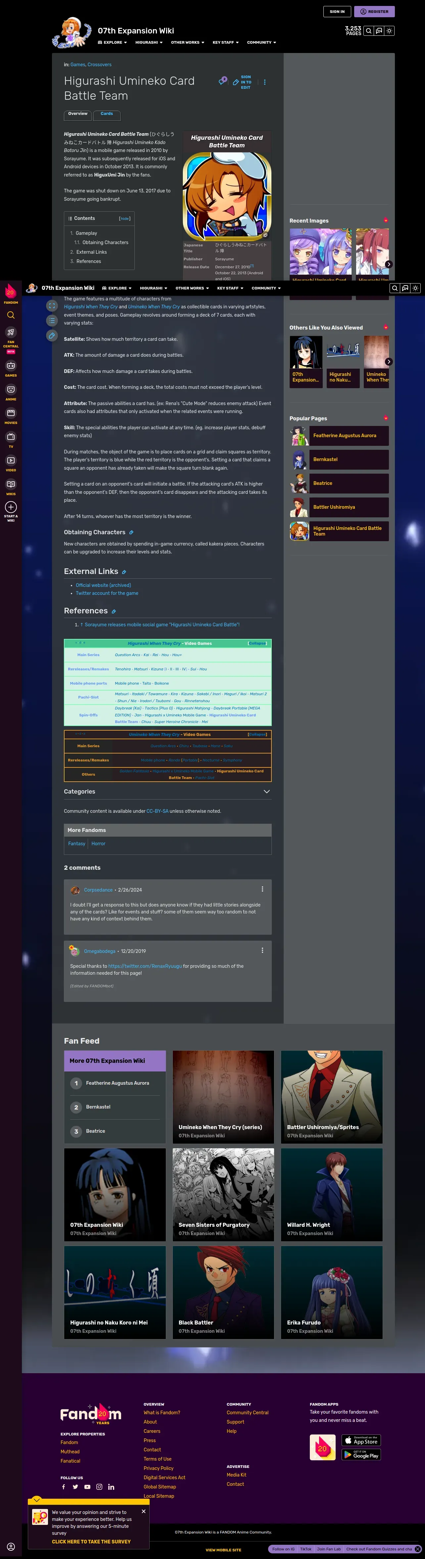Start a wiki plus button

(11, 506)
